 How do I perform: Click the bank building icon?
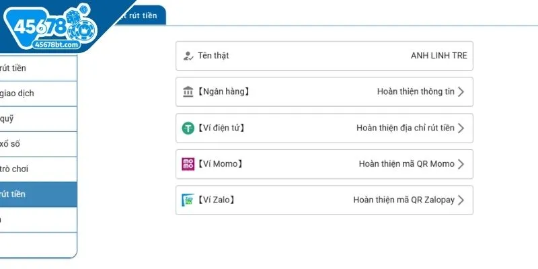tap(188, 91)
